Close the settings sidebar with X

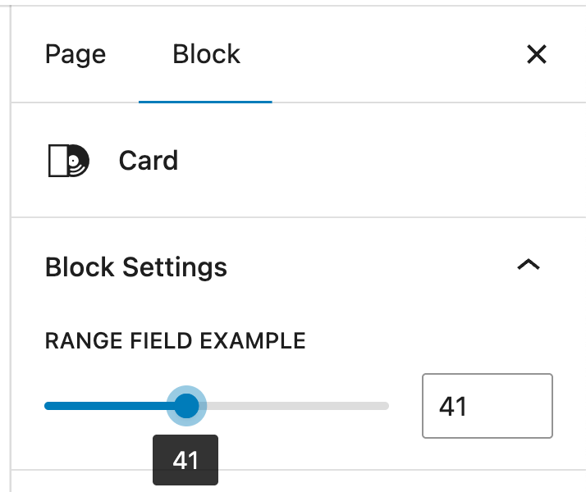coord(536,55)
